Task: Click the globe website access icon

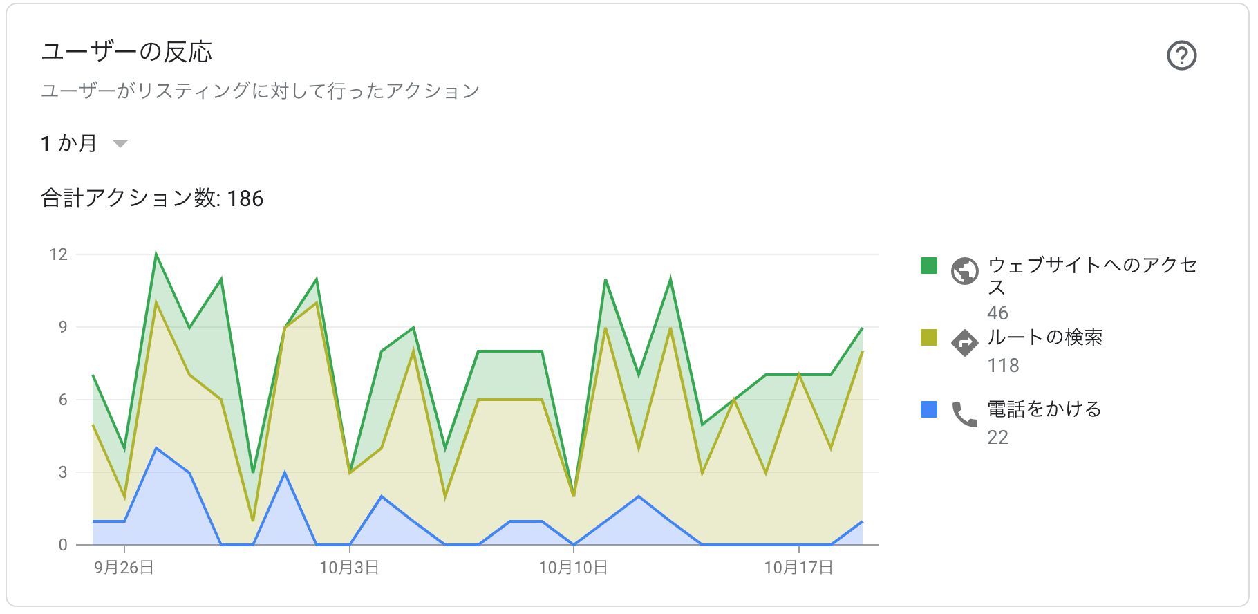Action: click(x=964, y=271)
